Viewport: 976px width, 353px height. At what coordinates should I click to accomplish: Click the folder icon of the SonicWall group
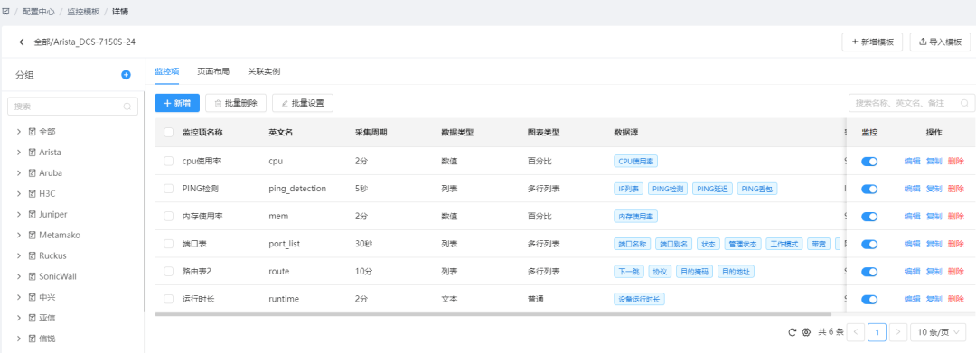[x=33, y=276]
